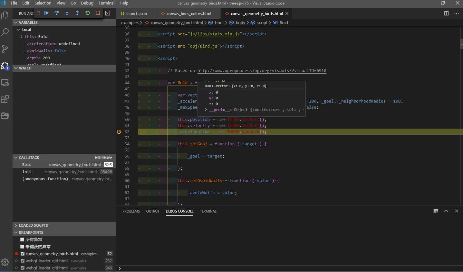
Task: Open the File menu
Action: [14, 3]
